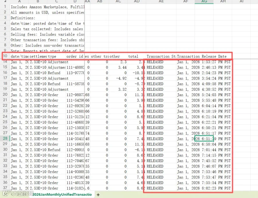Click the select-all corner triangle
Viewport: 258px width, 198px height.
pyautogui.click(x=5, y=1)
